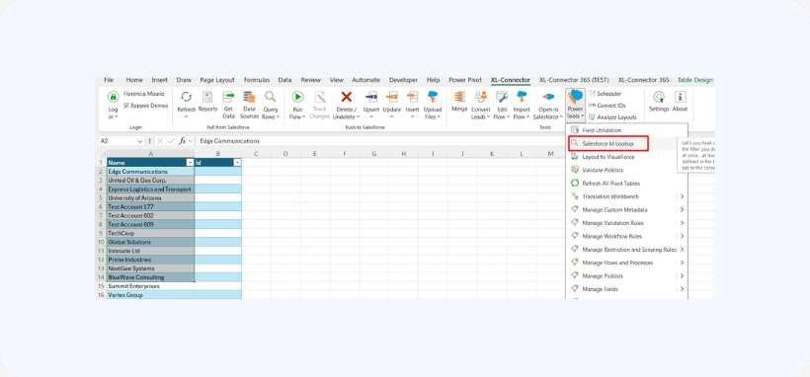
Task: Click the Convert Leads icon
Action: [x=480, y=97]
